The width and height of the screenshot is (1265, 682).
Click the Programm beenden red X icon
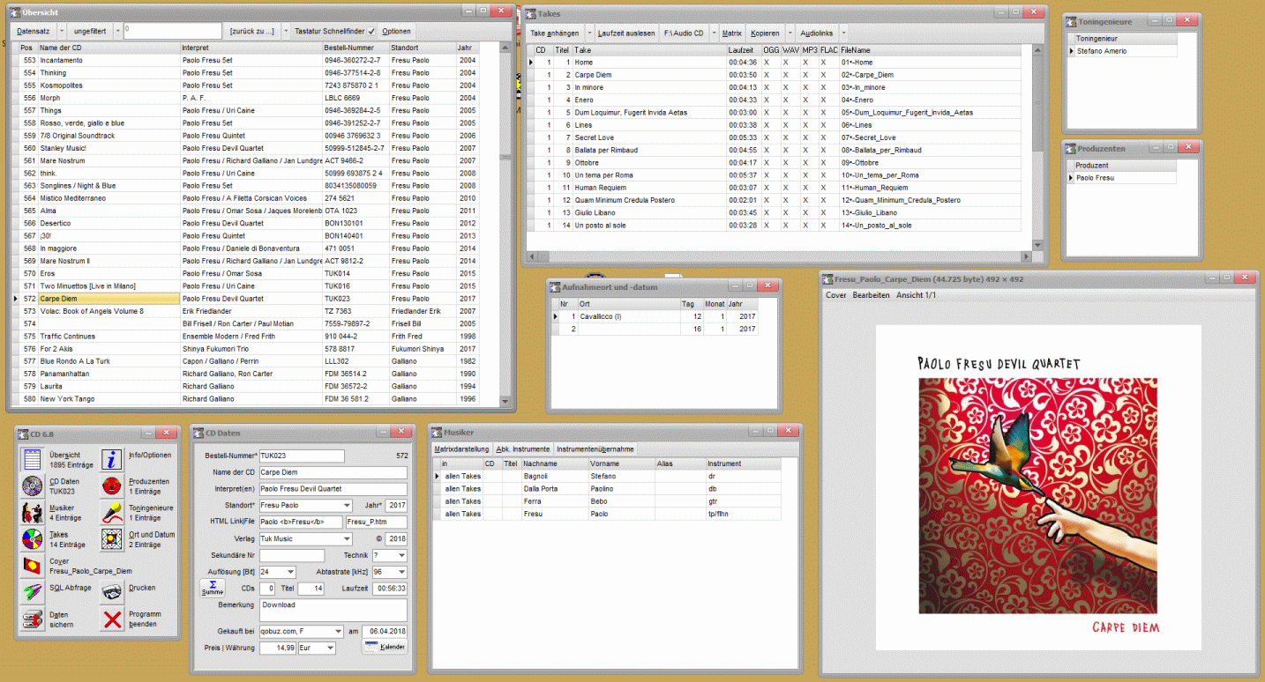112,619
